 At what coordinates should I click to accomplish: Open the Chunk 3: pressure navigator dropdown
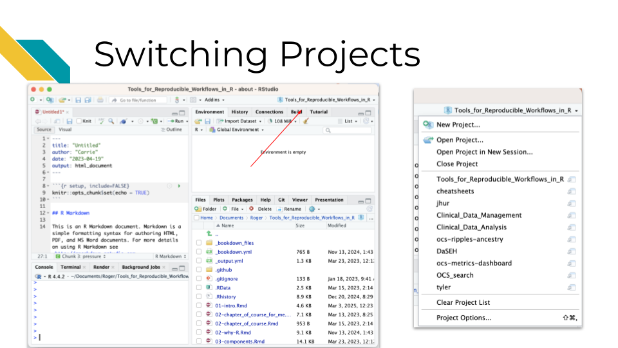(81, 256)
